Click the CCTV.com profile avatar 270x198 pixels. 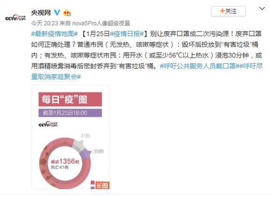15,18
